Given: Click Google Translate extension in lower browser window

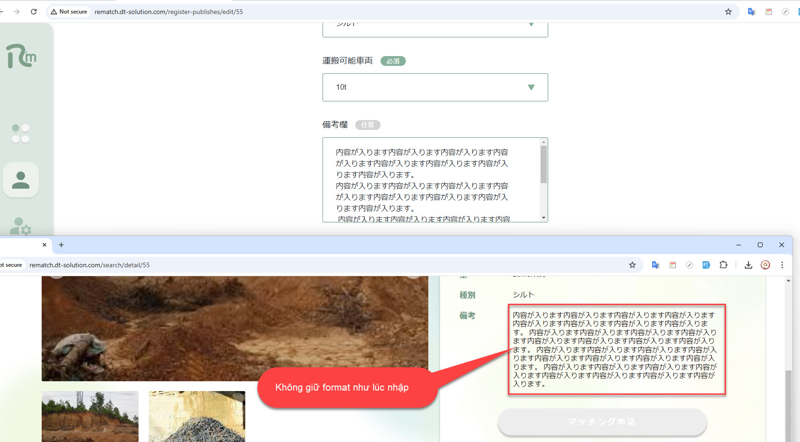Looking at the screenshot, I should pos(655,265).
